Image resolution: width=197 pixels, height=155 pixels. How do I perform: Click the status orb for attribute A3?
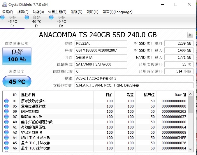pyautogui.click(x=6, y=132)
